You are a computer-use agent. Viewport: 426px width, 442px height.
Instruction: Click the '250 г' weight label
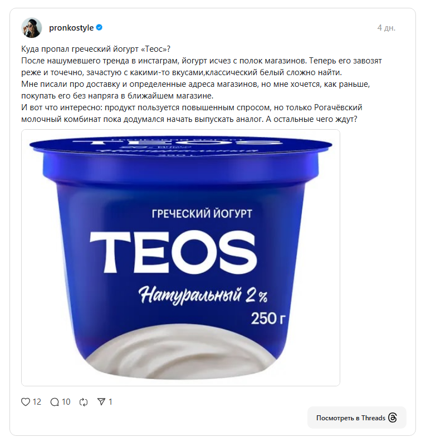click(268, 319)
